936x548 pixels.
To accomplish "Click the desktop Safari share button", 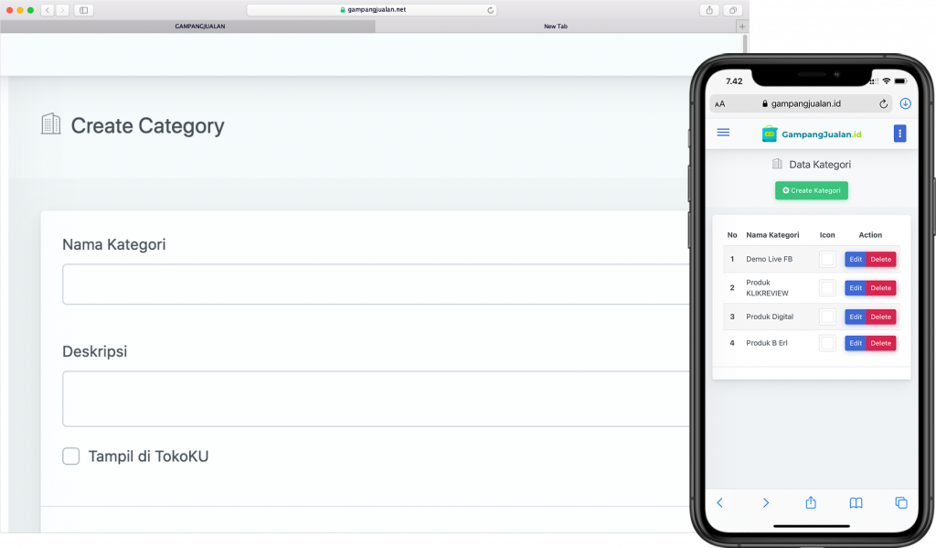I will click(x=709, y=10).
